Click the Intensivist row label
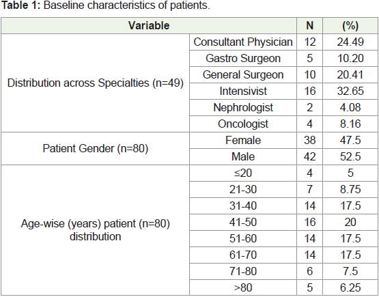The height and width of the screenshot is (297, 379). (x=243, y=91)
